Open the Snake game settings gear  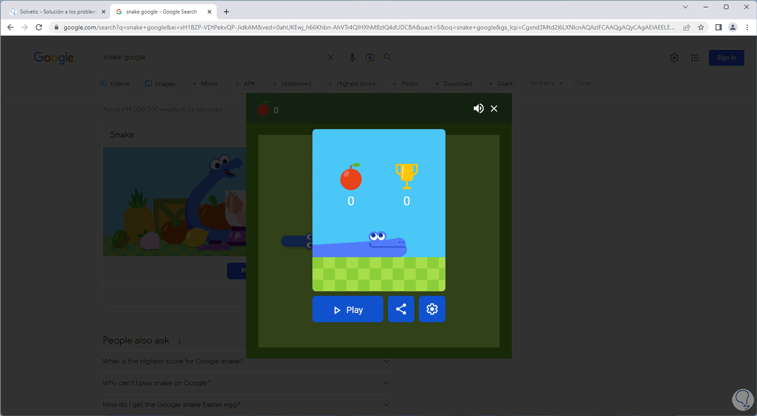pos(432,309)
